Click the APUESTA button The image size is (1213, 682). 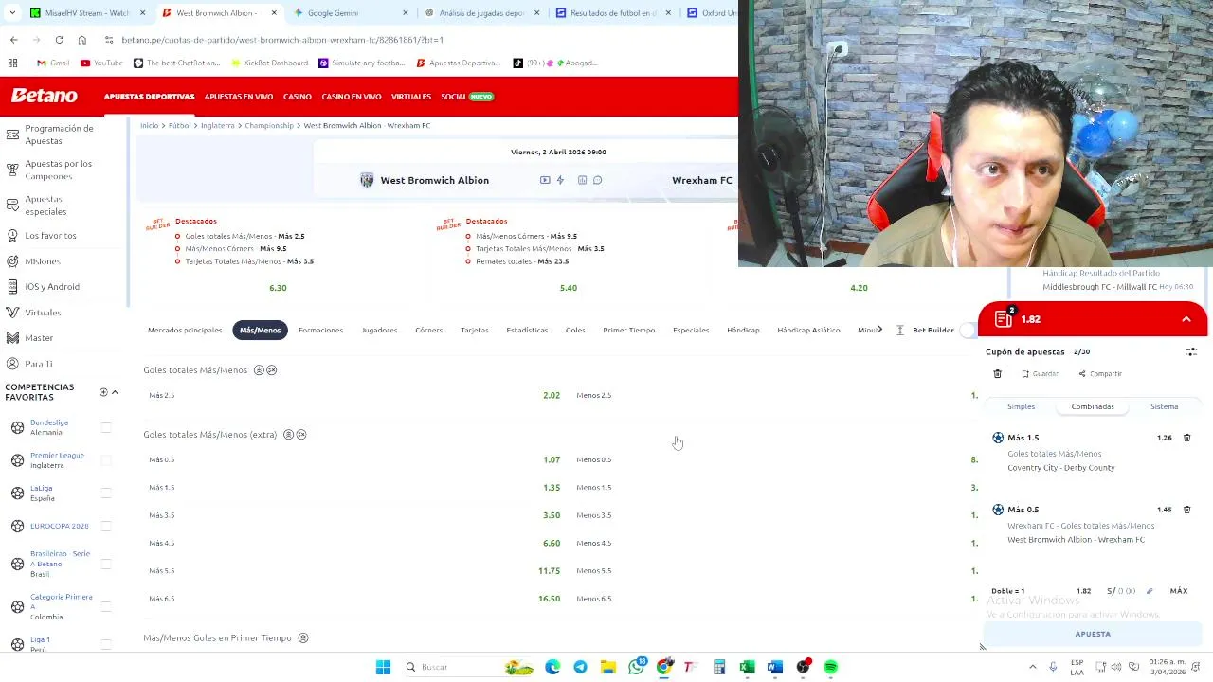(x=1093, y=634)
